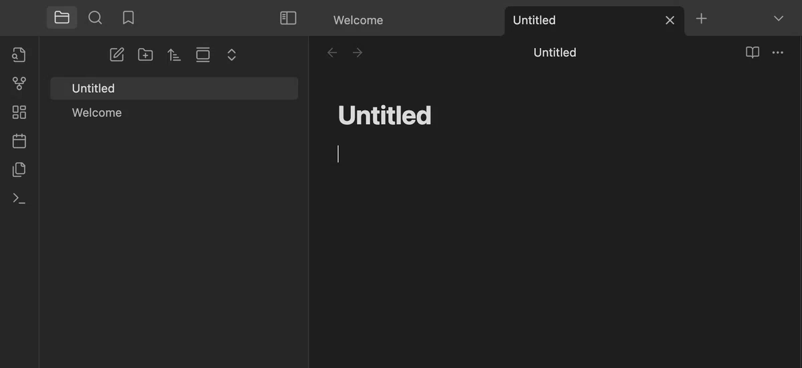Image resolution: width=802 pixels, height=368 pixels.
Task: Open the tab list dropdown chevron
Action: 779,19
